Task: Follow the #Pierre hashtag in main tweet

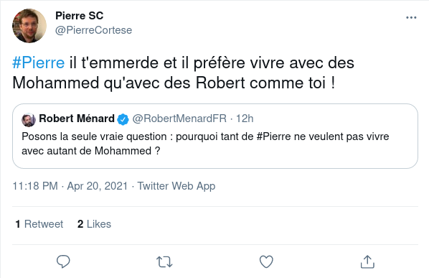Action: click(x=39, y=62)
